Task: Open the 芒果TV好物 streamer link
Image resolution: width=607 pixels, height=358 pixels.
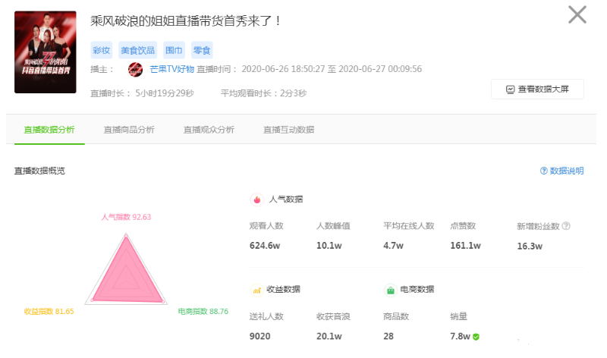Action: tap(171, 69)
